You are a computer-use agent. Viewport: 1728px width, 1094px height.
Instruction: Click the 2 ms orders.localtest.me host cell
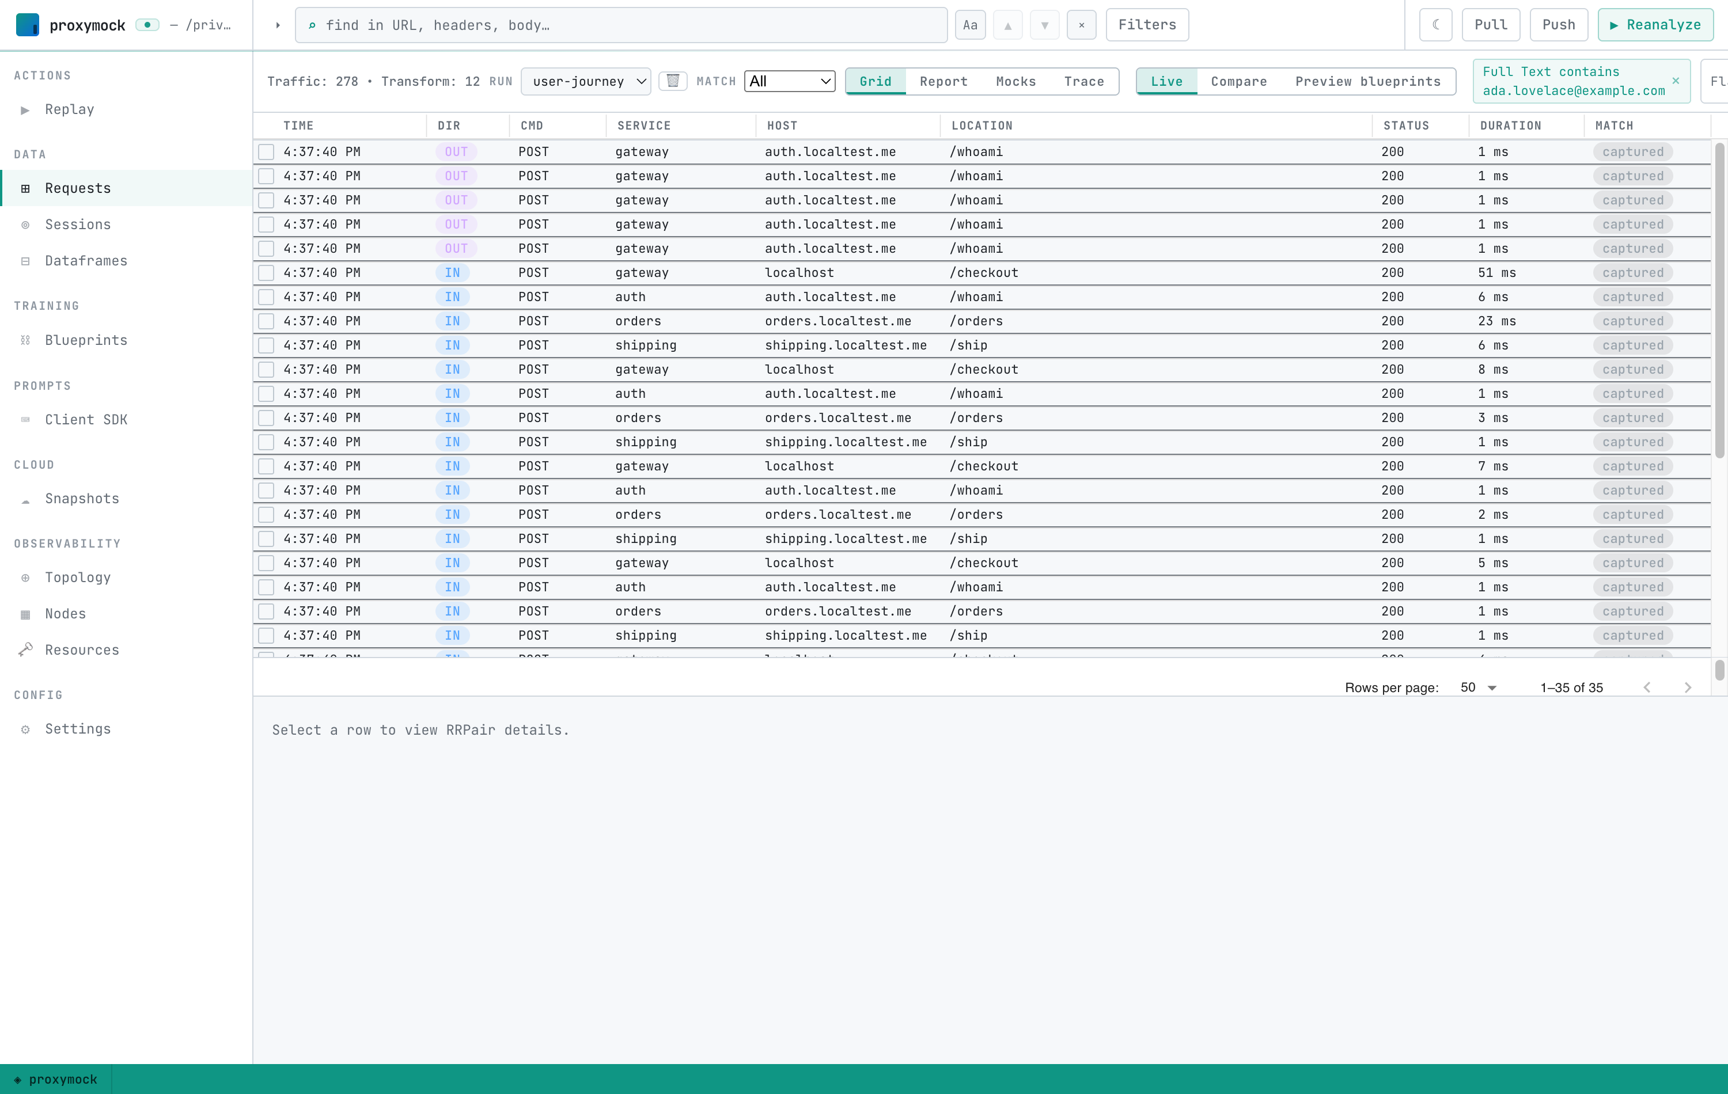pyautogui.click(x=838, y=514)
